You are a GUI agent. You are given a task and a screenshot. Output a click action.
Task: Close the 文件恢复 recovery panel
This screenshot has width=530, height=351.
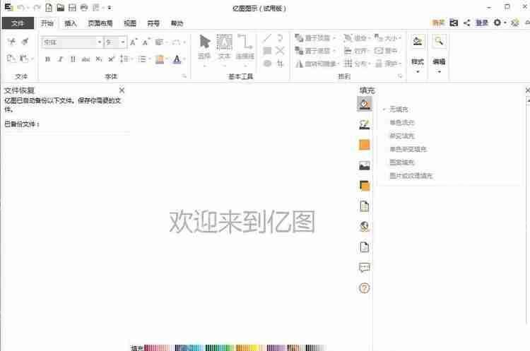[122, 90]
